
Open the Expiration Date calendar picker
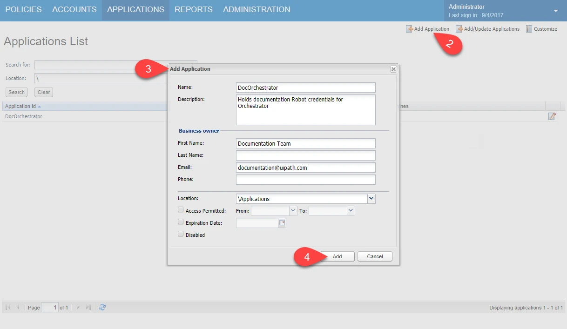(x=282, y=223)
